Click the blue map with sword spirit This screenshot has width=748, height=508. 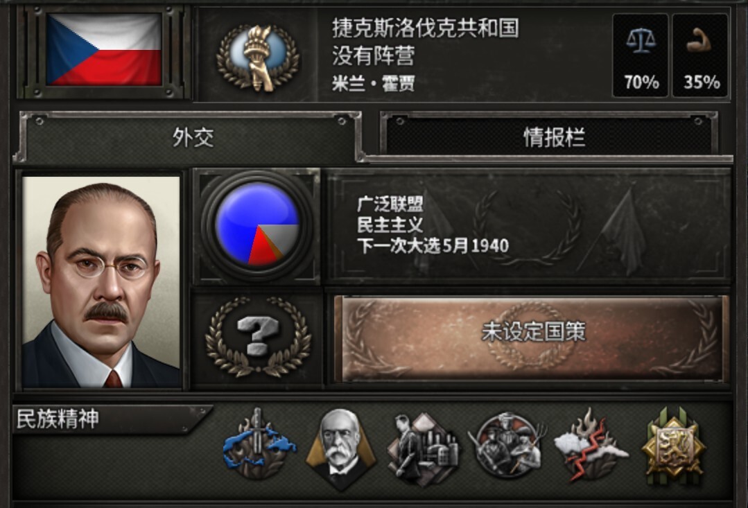tap(259, 444)
